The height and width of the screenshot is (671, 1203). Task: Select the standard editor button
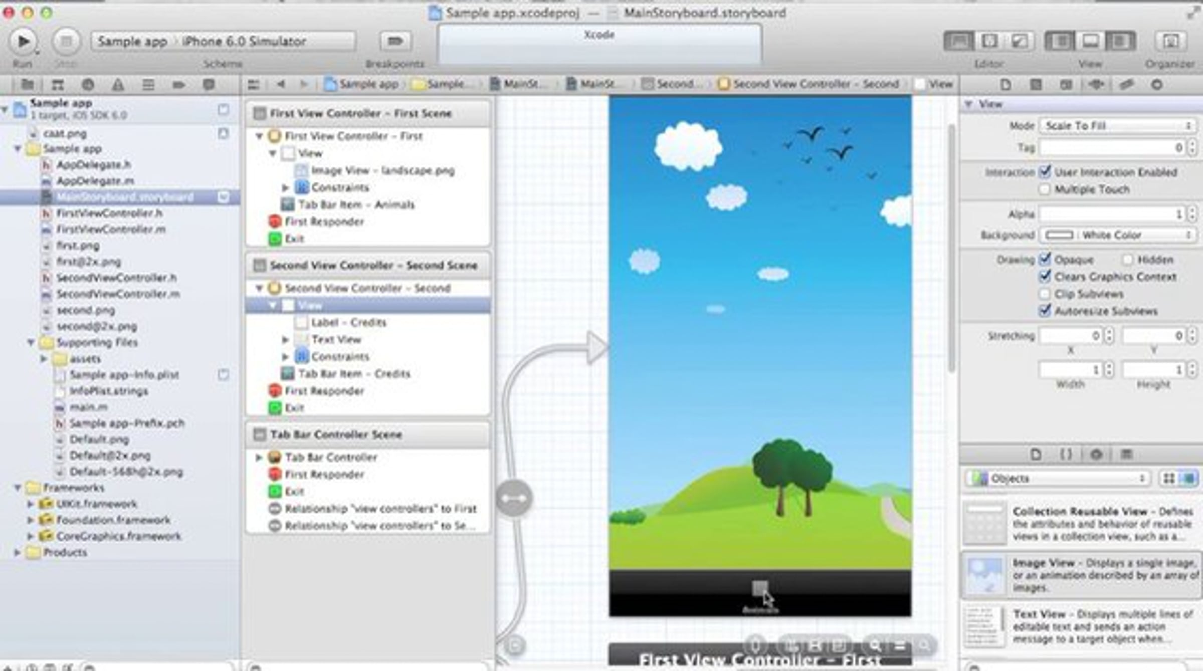pos(958,41)
